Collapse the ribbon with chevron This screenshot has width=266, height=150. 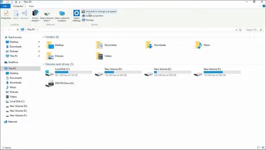click(x=259, y=6)
